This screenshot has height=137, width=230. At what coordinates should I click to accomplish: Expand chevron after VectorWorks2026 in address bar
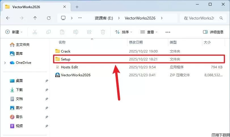(x=161, y=18)
